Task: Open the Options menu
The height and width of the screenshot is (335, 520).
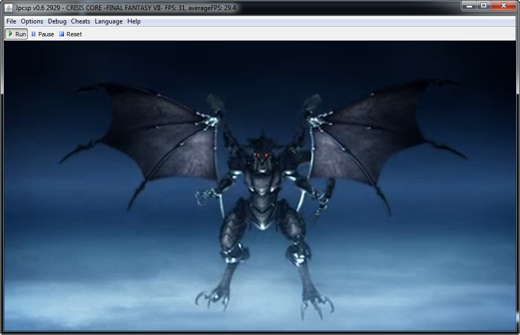Action: (32, 21)
